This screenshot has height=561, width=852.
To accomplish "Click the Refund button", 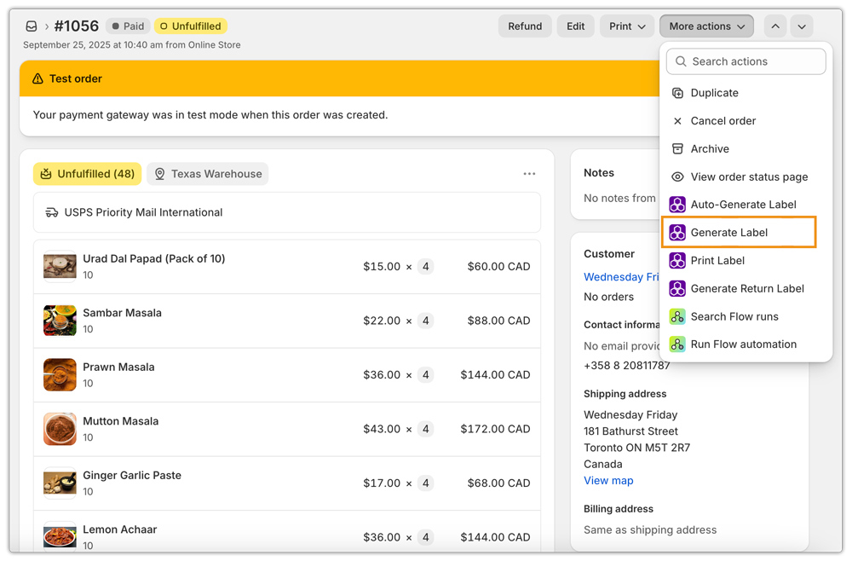I will click(x=525, y=26).
